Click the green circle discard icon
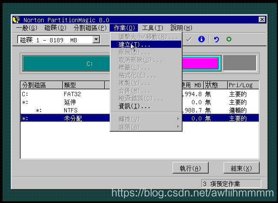278x203 pixels. point(229,39)
